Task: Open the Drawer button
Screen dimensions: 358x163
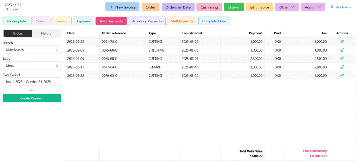Action: (x=234, y=7)
